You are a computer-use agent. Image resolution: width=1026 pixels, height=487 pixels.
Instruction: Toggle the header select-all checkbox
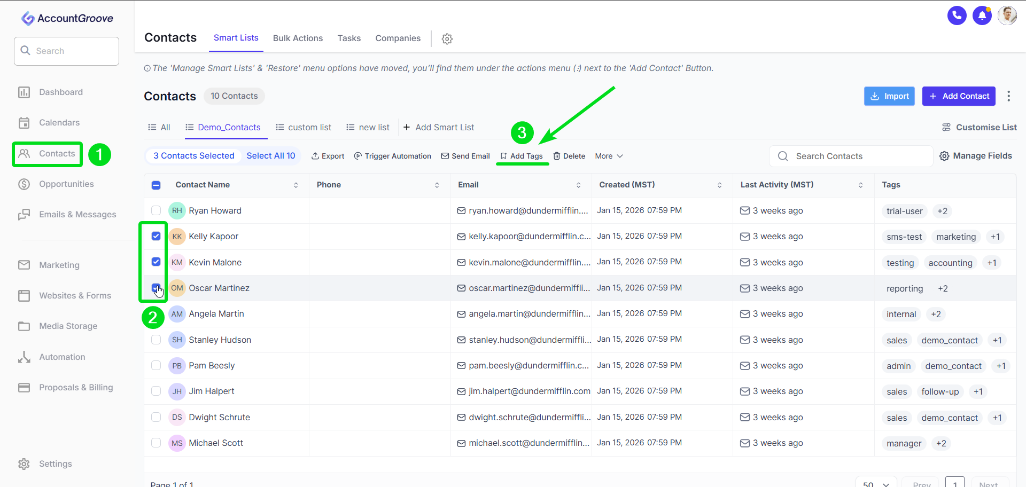tap(156, 185)
